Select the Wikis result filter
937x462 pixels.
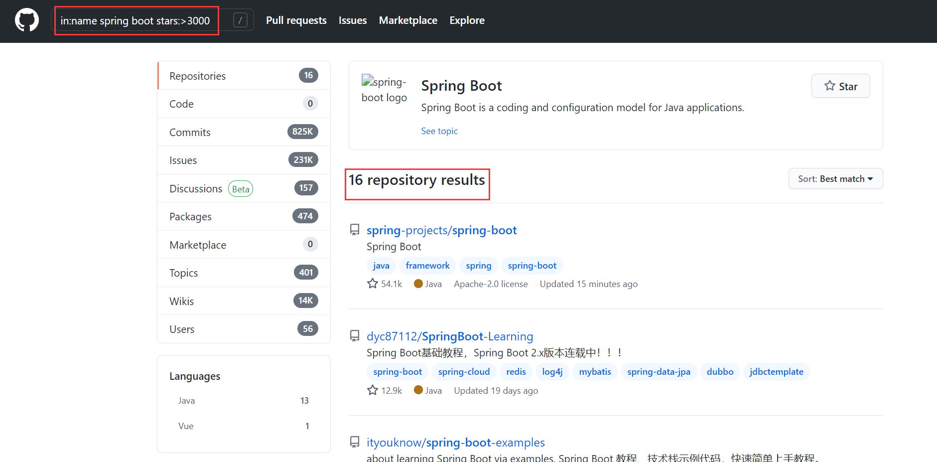point(244,301)
